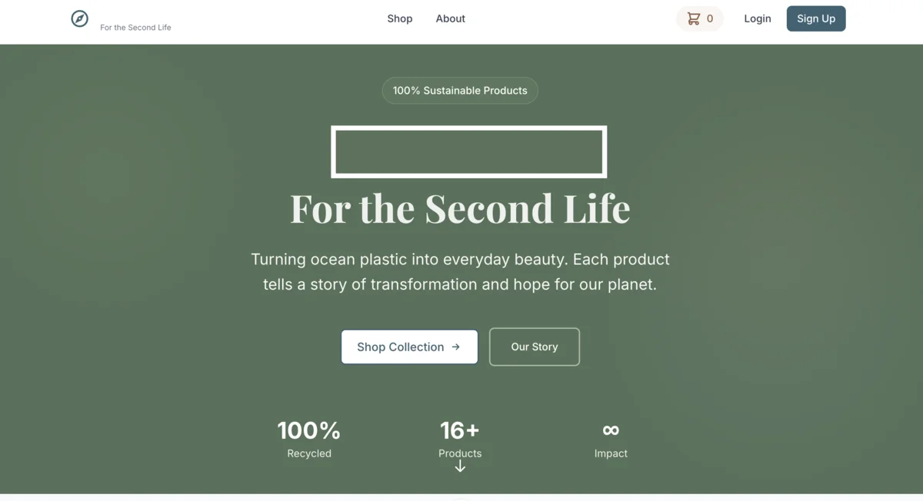Open the shopping cart icon

[x=691, y=18]
